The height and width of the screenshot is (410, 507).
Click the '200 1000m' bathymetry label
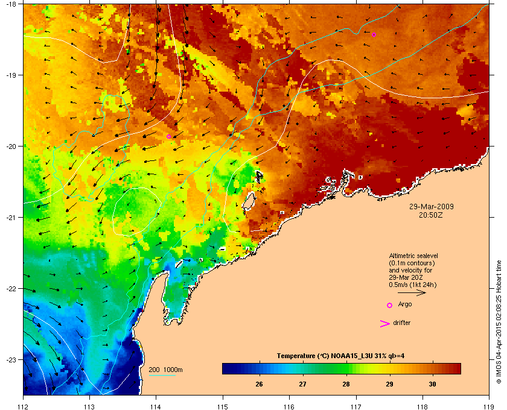point(165,370)
